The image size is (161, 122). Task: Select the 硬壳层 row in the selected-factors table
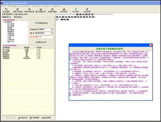[28, 53]
